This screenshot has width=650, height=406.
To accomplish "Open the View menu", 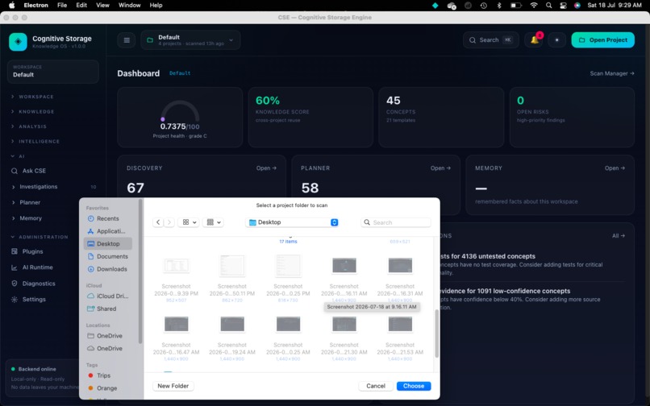I will coord(102,6).
